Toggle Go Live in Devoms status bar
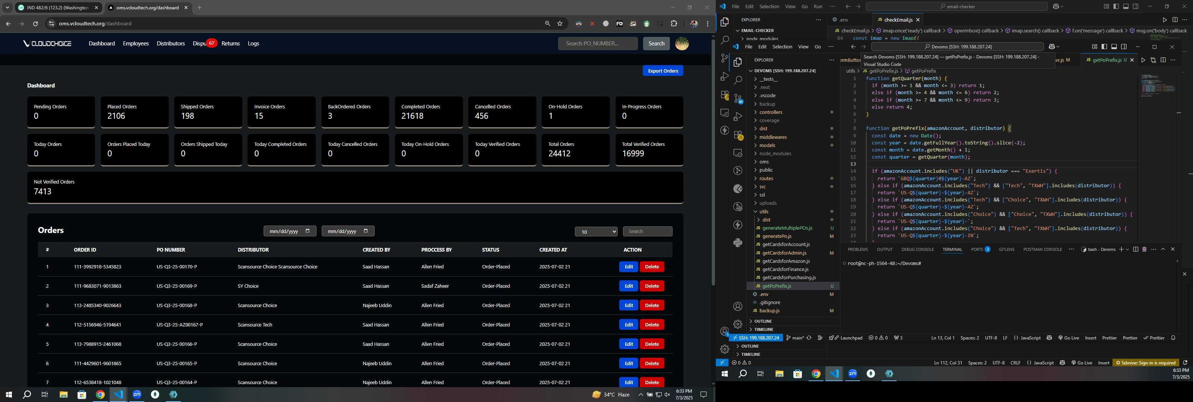The image size is (1193, 402). pyautogui.click(x=1068, y=338)
